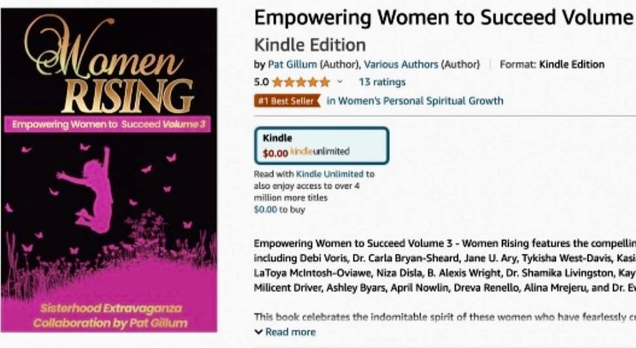Open the star rating breakdown dropdown chevron
This screenshot has width=636, height=348.
340,82
